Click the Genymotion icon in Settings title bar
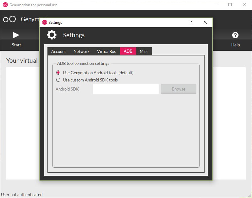The image size is (252, 198). pyautogui.click(x=45, y=22)
